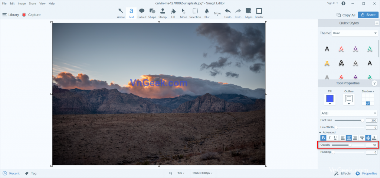This screenshot has width=380, height=178.
Task: Align text left
Action: click(343, 138)
